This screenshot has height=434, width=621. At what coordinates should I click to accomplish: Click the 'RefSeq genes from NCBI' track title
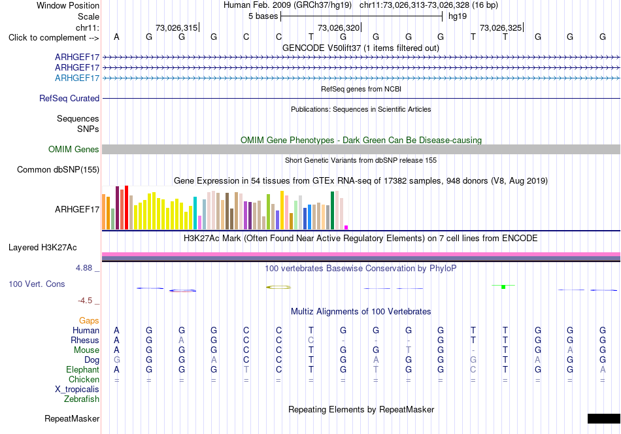pos(361,89)
